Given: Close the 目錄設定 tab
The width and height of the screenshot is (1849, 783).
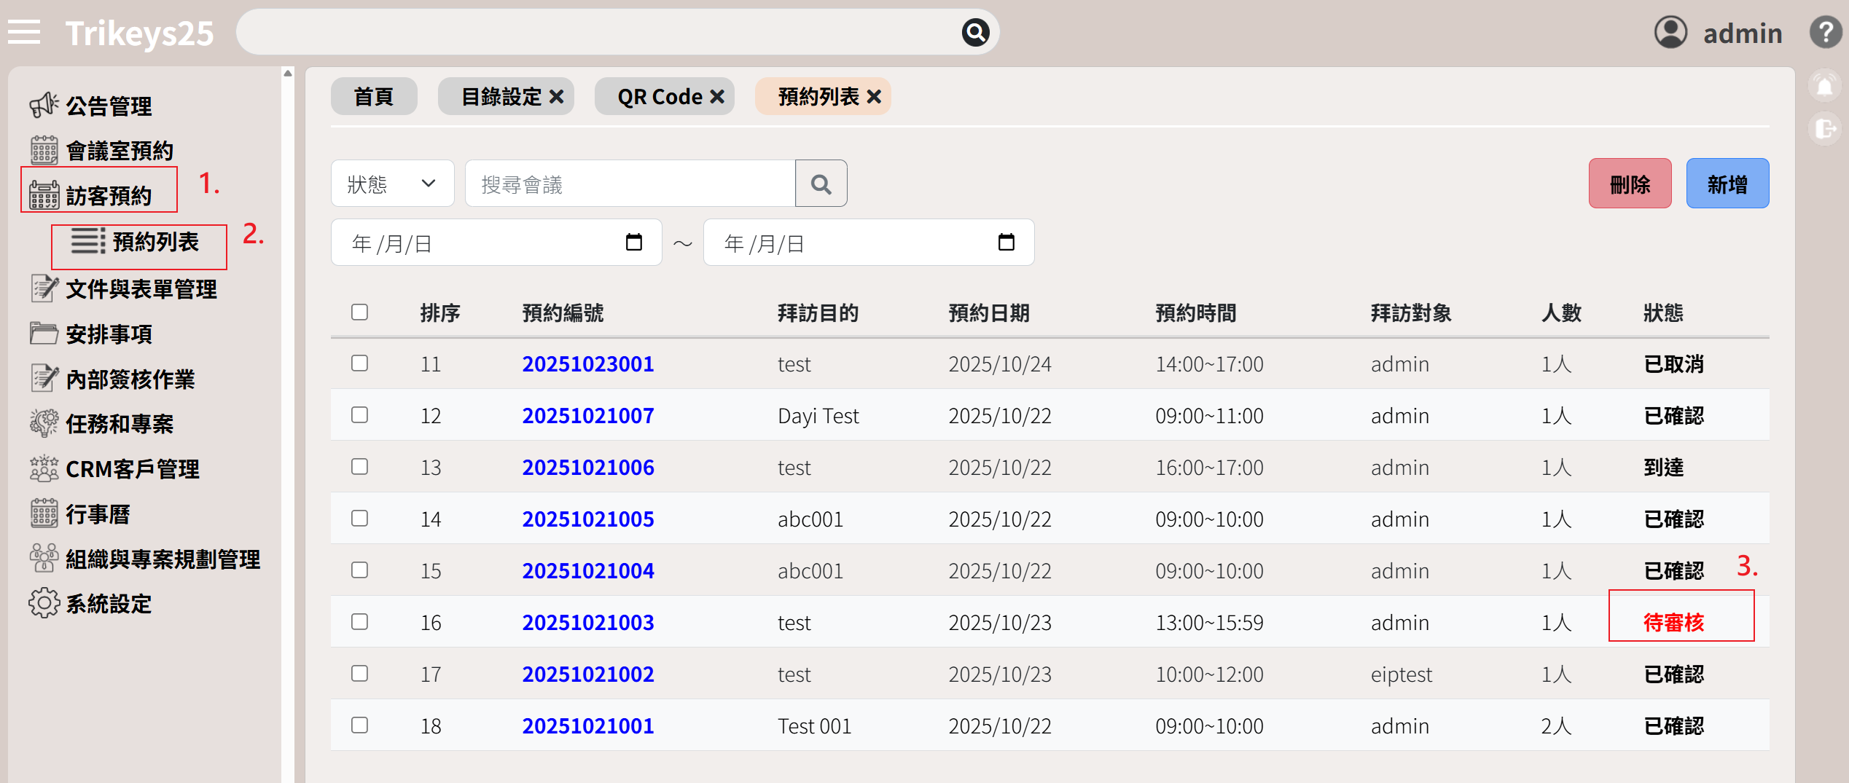Looking at the screenshot, I should coord(557,97).
